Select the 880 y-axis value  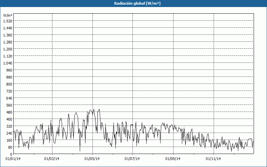point(10,77)
